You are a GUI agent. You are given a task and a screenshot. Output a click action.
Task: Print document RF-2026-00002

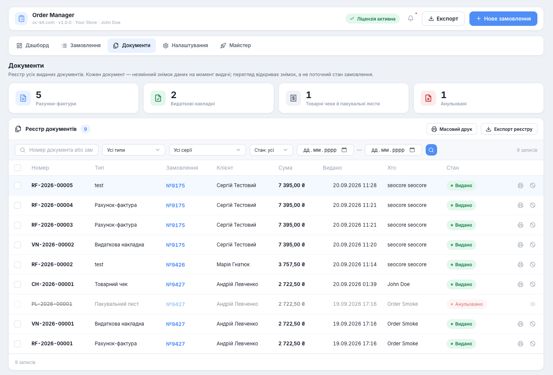click(520, 265)
